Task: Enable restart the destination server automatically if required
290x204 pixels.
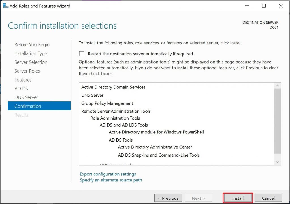Action: (x=82, y=54)
